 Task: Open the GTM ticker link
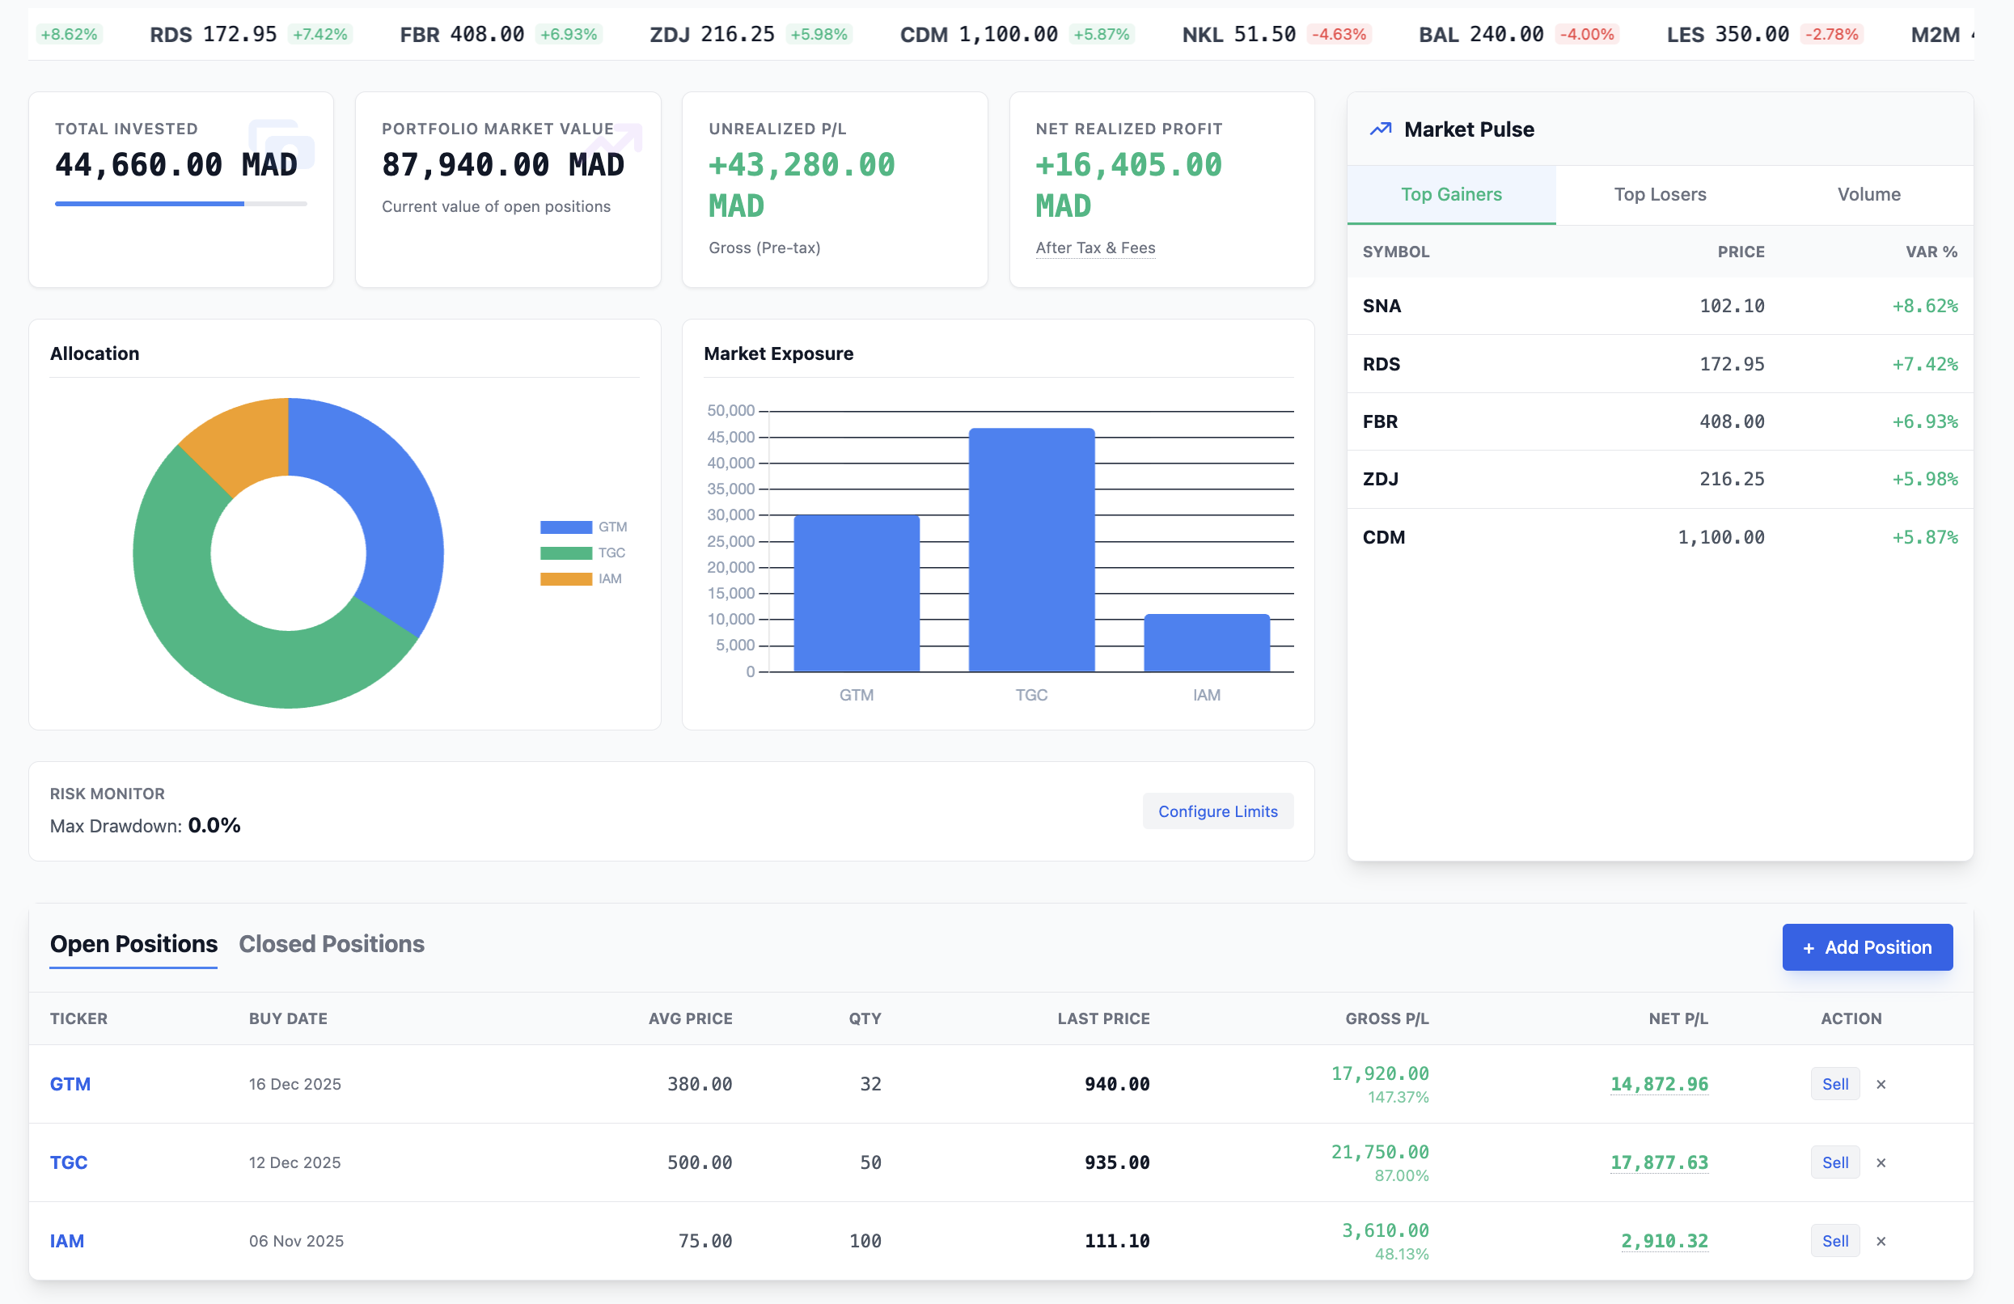point(70,1083)
